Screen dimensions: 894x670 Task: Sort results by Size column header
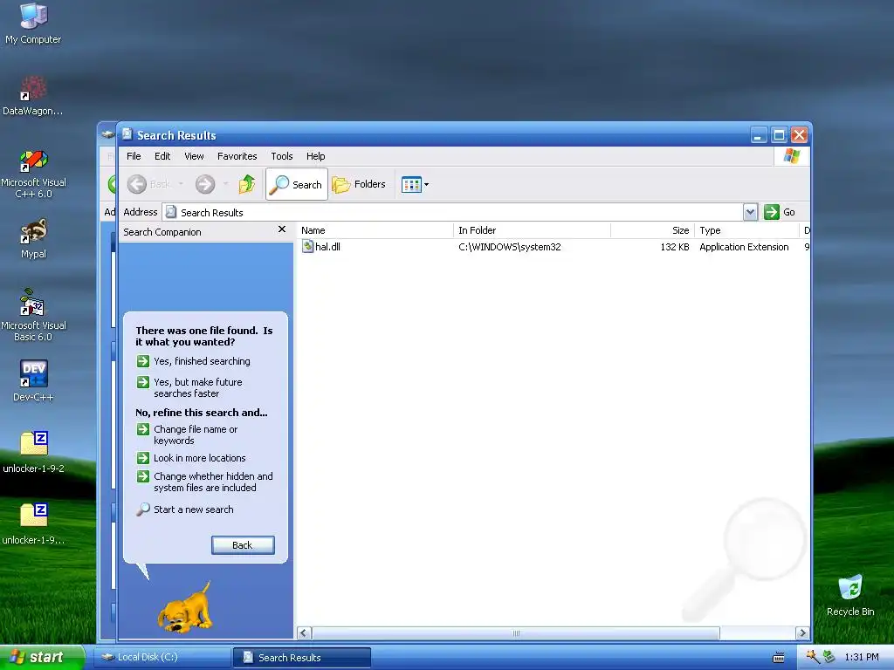tap(651, 230)
